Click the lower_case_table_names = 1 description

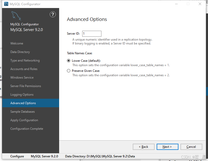pos(121,65)
